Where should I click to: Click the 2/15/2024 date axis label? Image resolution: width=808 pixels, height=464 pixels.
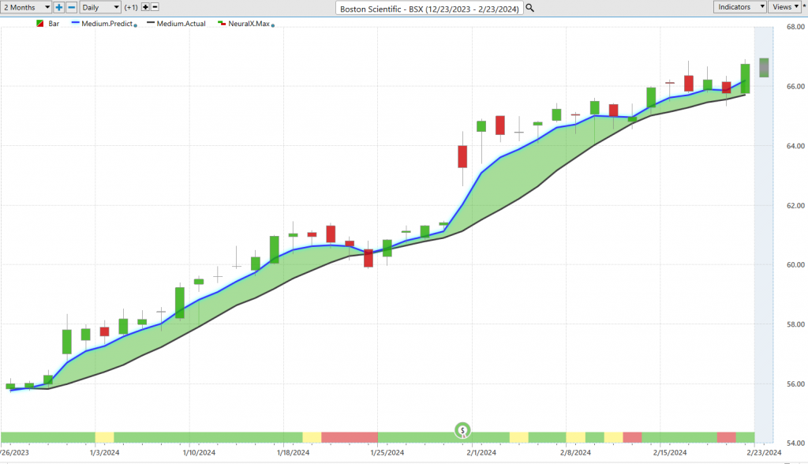[x=670, y=453]
